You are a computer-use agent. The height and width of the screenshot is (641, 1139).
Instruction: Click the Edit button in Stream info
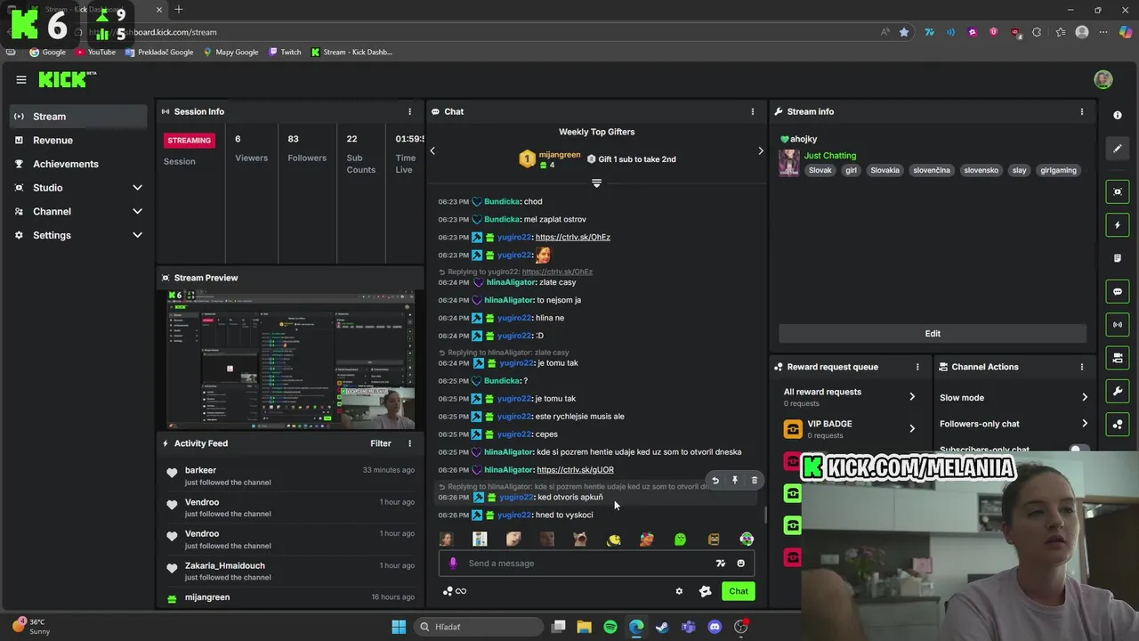pyautogui.click(x=933, y=334)
